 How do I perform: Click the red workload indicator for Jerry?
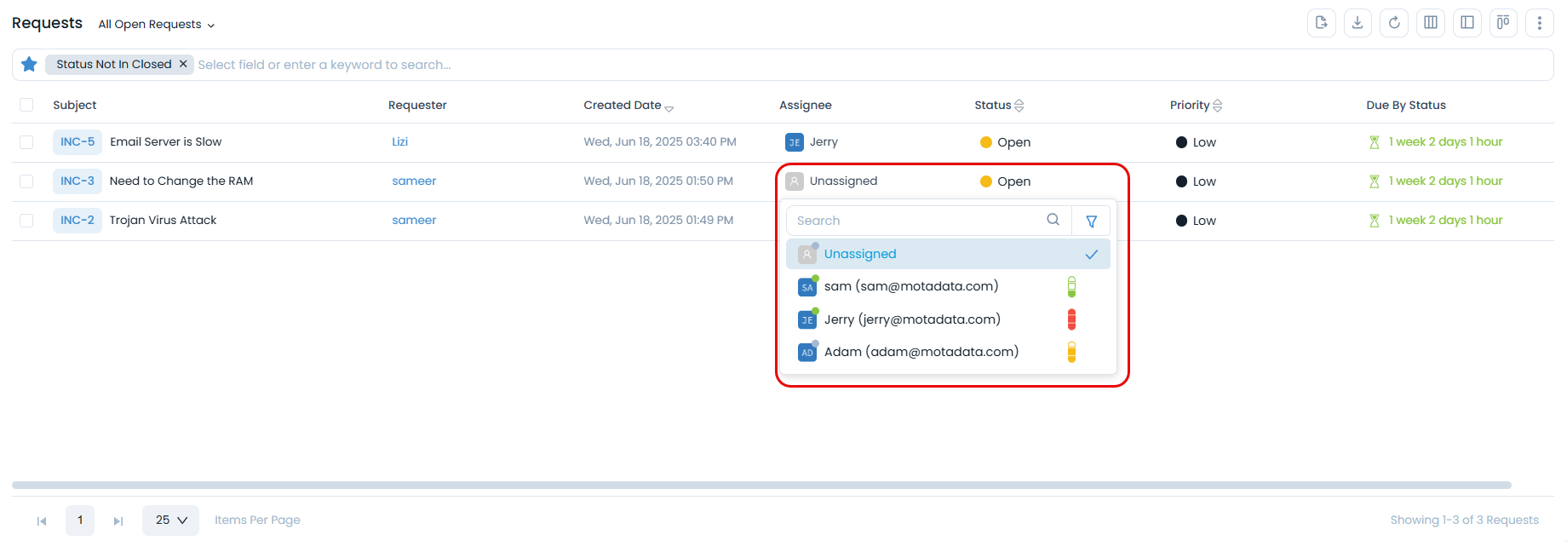click(1071, 319)
